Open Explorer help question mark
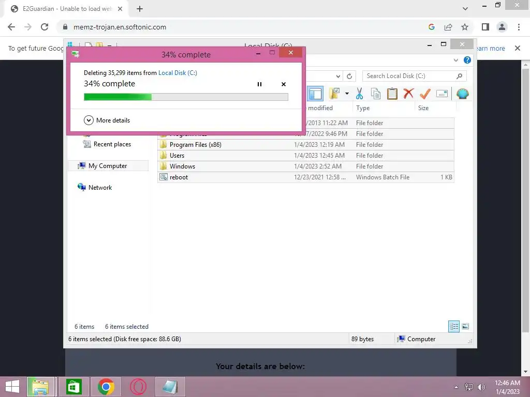This screenshot has width=530, height=397. click(x=467, y=60)
